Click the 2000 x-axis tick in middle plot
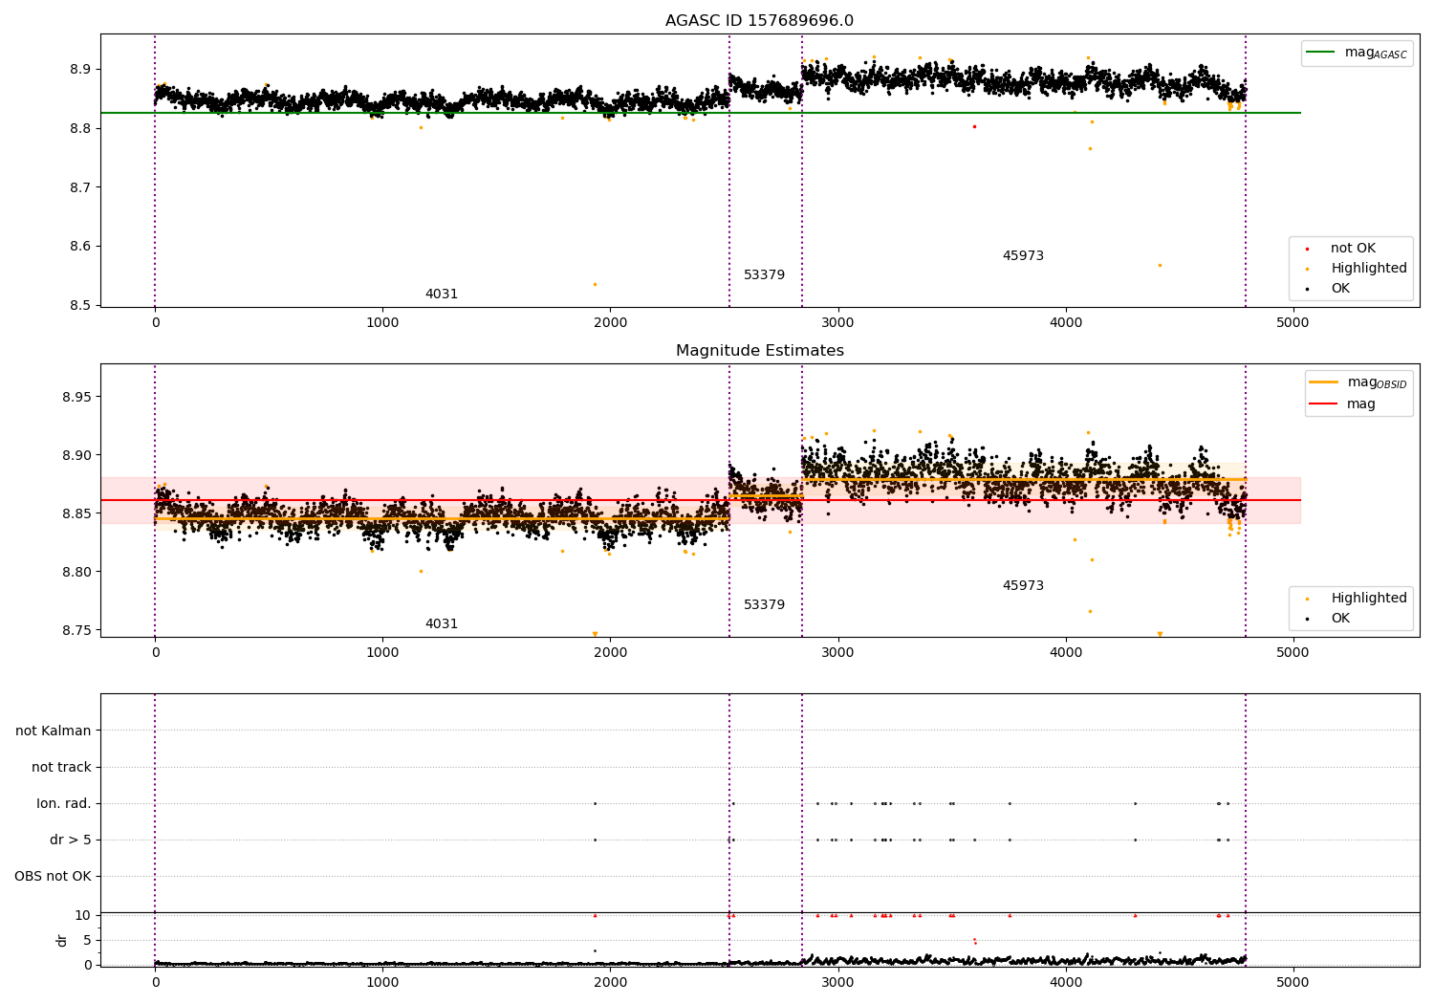1434x1004 pixels. pos(610,653)
